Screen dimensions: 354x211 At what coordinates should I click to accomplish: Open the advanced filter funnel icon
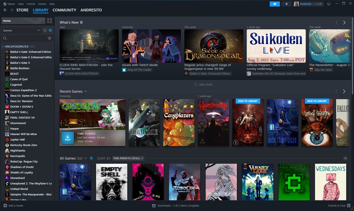[x=50, y=38]
